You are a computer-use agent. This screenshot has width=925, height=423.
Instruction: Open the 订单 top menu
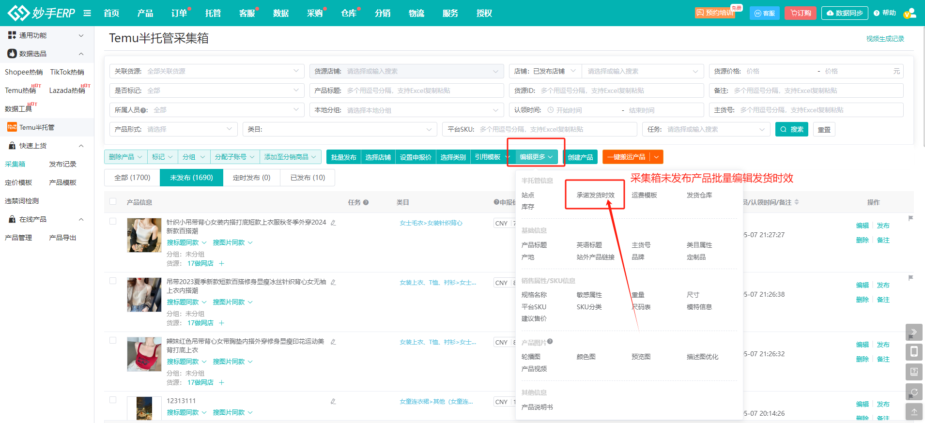click(x=179, y=13)
